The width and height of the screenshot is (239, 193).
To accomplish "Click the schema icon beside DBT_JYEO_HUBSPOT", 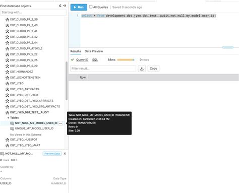I will (x=7, y=140).
